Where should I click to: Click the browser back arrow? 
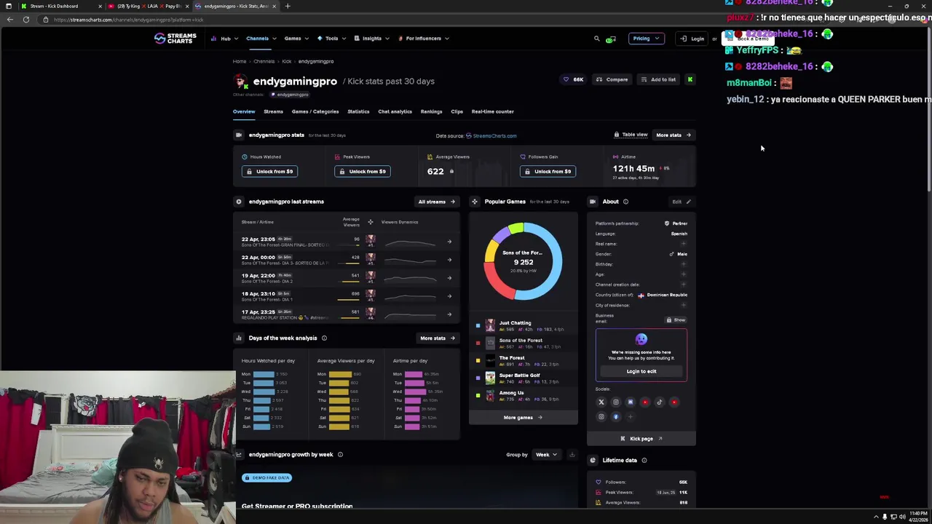[x=10, y=20]
